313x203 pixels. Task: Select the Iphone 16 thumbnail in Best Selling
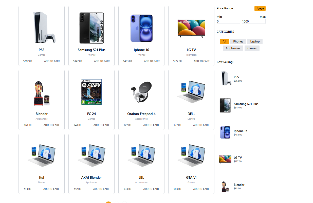click(225, 132)
